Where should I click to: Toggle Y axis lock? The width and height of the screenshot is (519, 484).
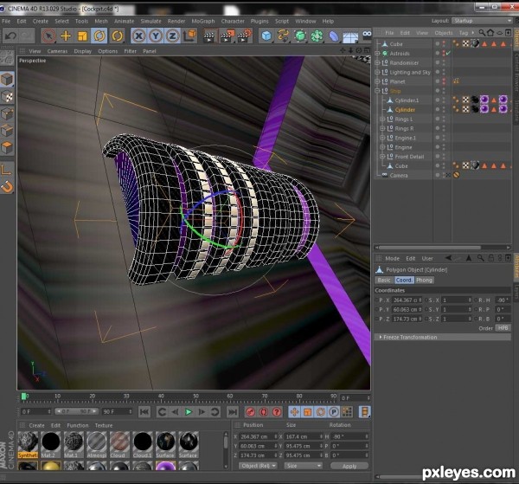(x=156, y=35)
